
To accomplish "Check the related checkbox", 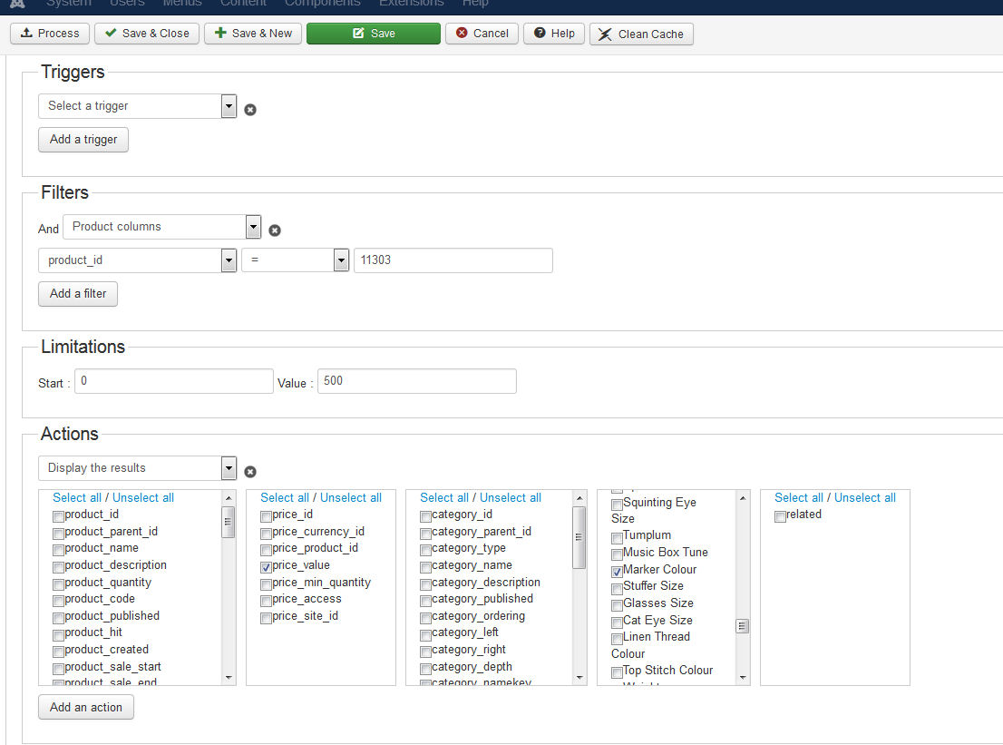I will pos(780,515).
